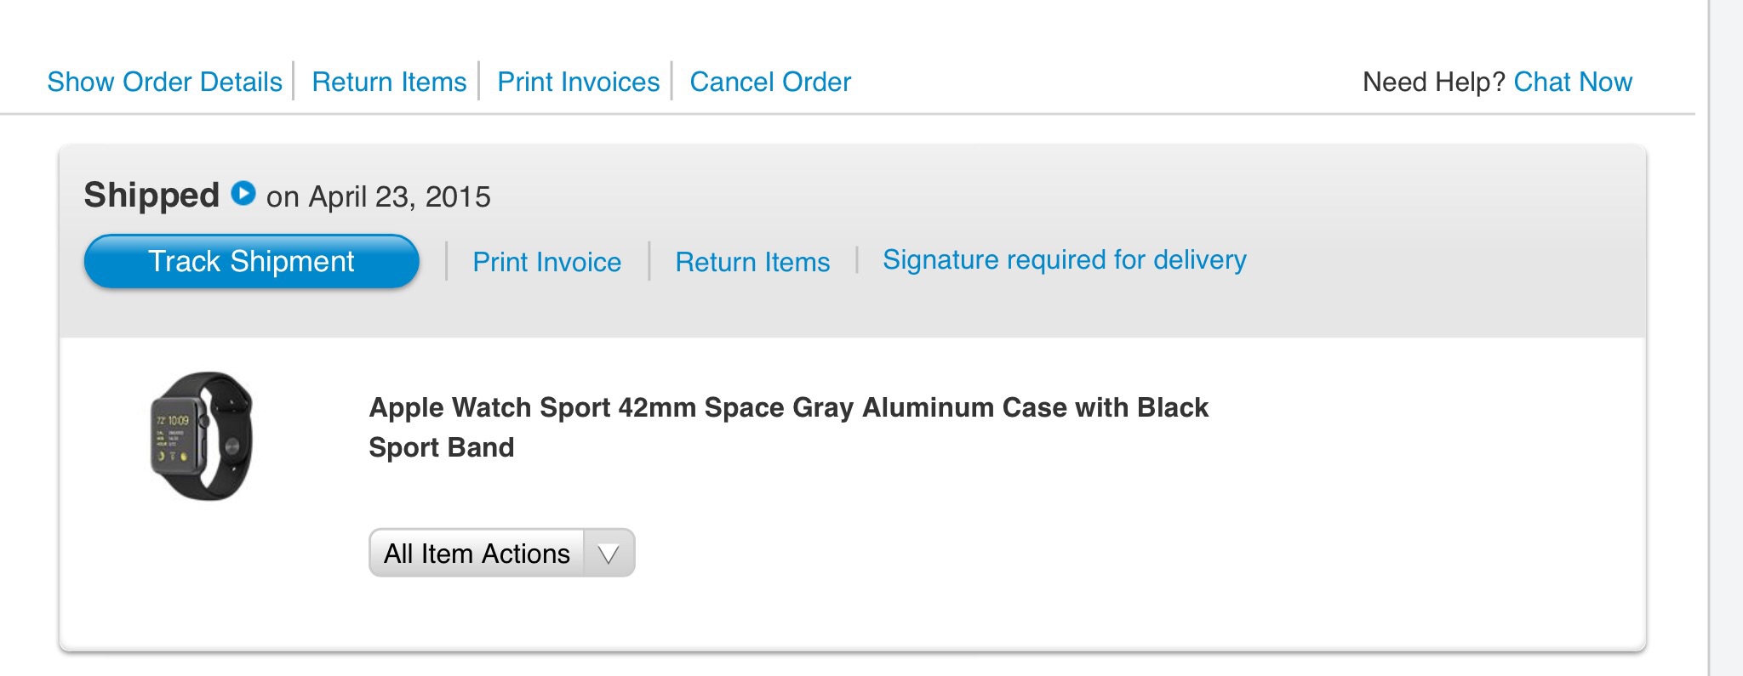Click the bold Shipped status heading
Viewport: 1743px width, 676px height.
coord(151,196)
